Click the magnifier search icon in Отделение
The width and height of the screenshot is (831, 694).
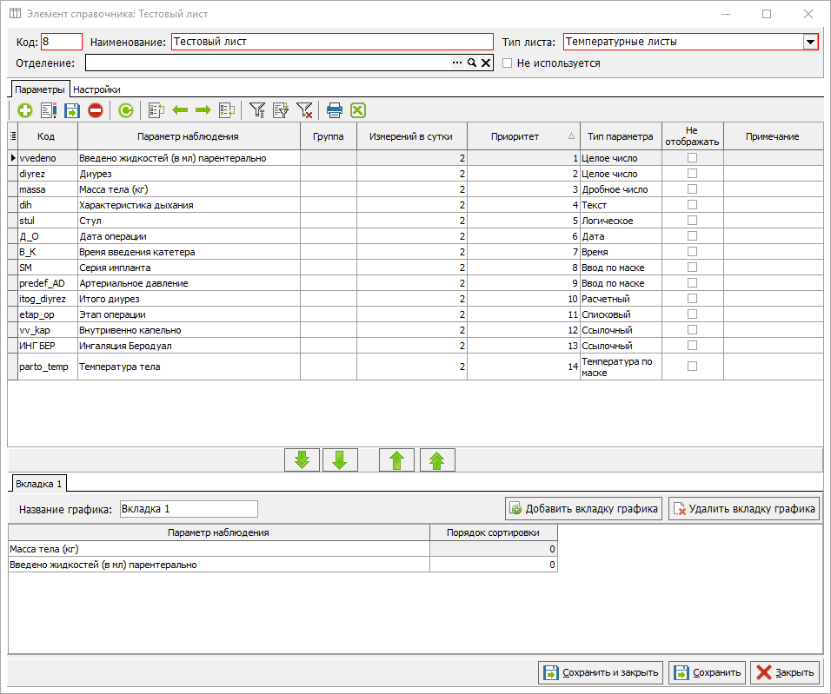472,63
